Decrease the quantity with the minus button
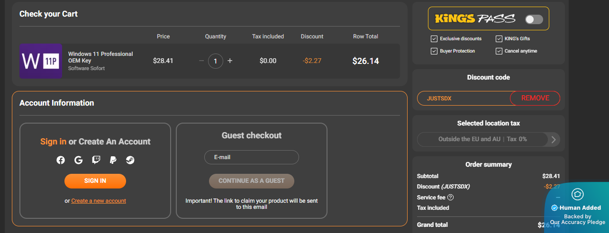The image size is (609, 233). 201,61
